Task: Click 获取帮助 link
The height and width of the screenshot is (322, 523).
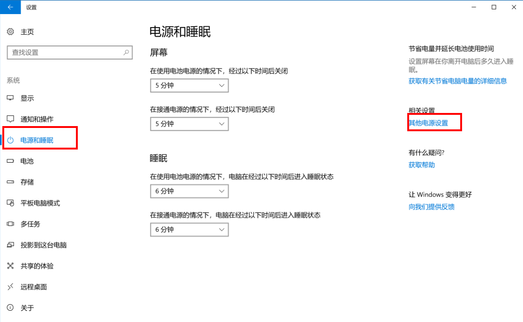Action: (422, 165)
